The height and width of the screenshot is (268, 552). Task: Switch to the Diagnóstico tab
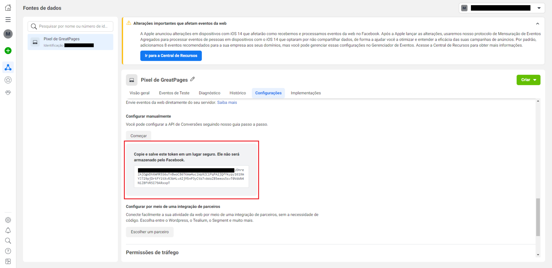coord(209,93)
